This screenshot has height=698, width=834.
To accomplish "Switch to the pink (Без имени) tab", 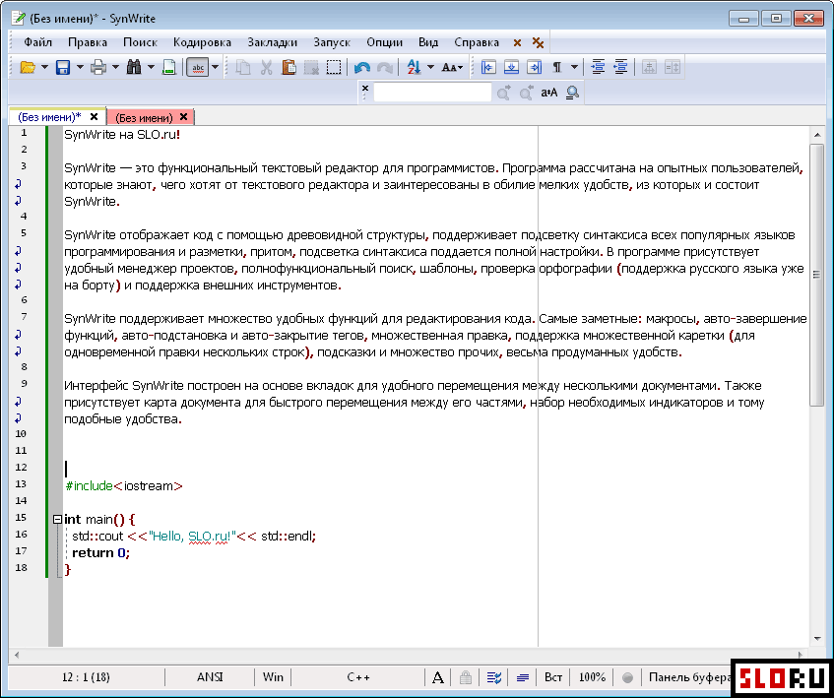I will coord(144,117).
